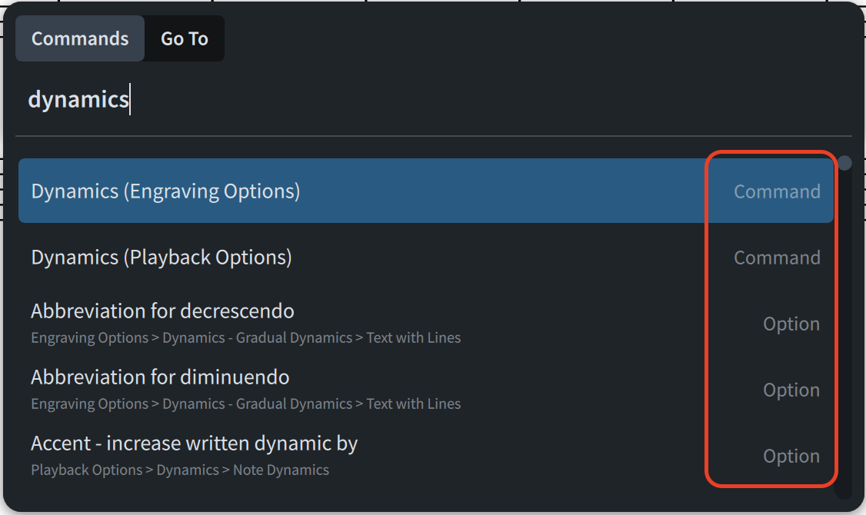
Task: Switch to the Commands tab
Action: click(x=80, y=38)
